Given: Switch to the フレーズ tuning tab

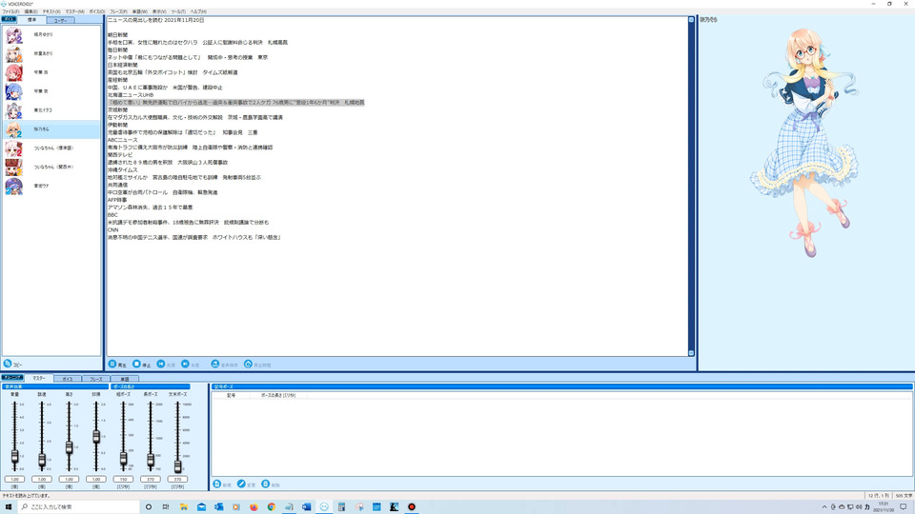Looking at the screenshot, I should [95, 379].
